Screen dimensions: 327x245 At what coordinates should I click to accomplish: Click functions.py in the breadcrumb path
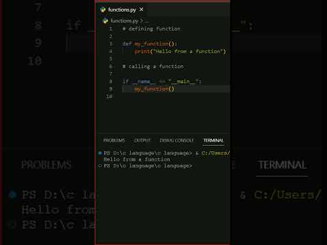tap(124, 21)
